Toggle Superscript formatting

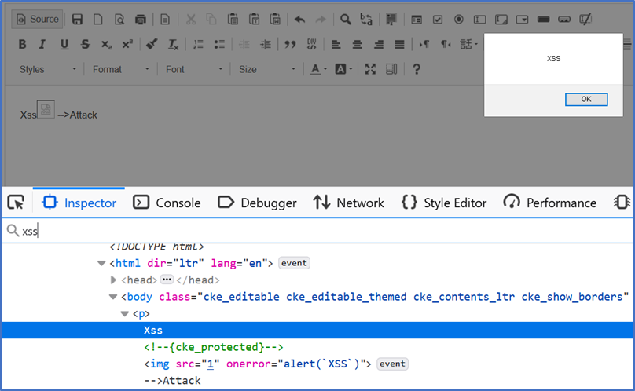pos(127,44)
